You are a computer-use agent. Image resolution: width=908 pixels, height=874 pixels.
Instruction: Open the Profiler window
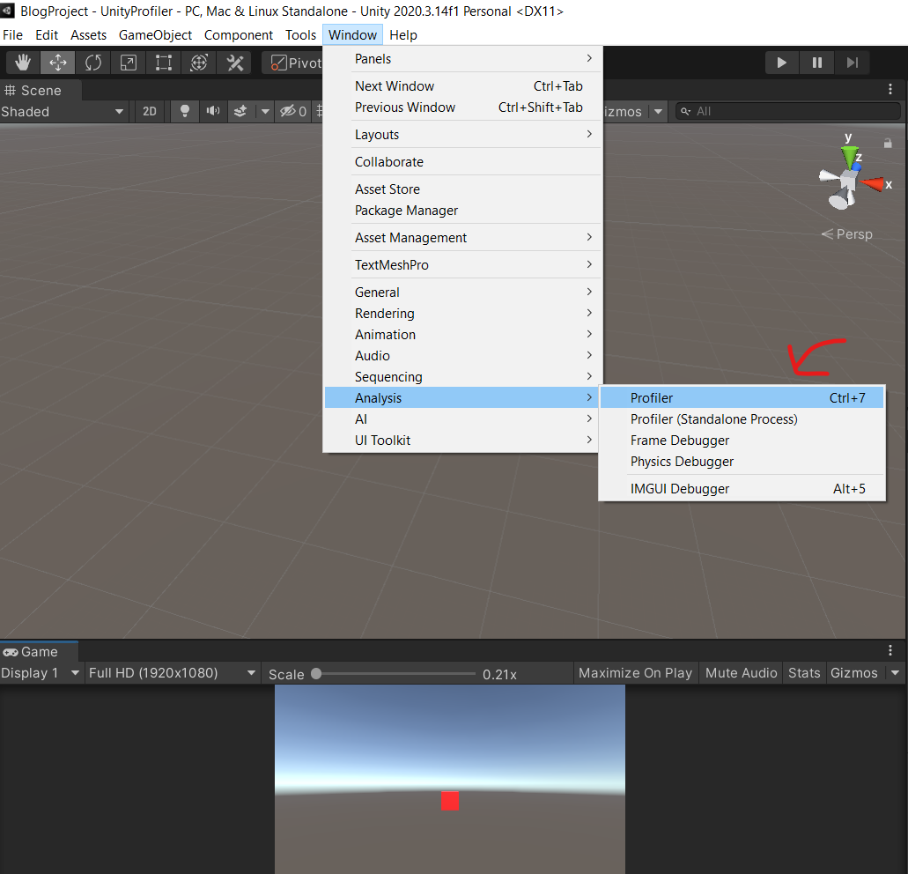coord(742,398)
